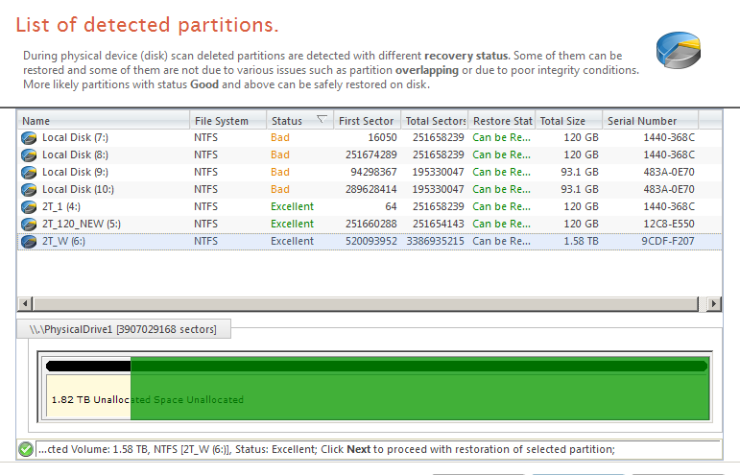740x475 pixels.
Task: Click total sectors value 251654143
Action: pos(438,224)
